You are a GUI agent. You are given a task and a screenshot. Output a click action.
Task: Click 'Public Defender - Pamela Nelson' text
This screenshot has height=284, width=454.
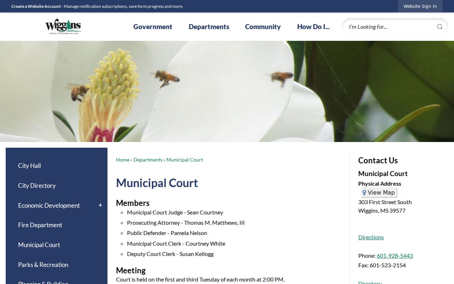[167, 233]
